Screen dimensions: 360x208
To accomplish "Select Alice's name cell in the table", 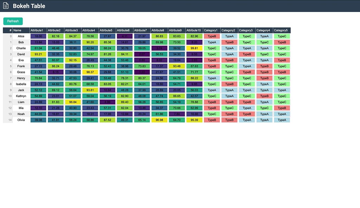I will pos(21,36).
